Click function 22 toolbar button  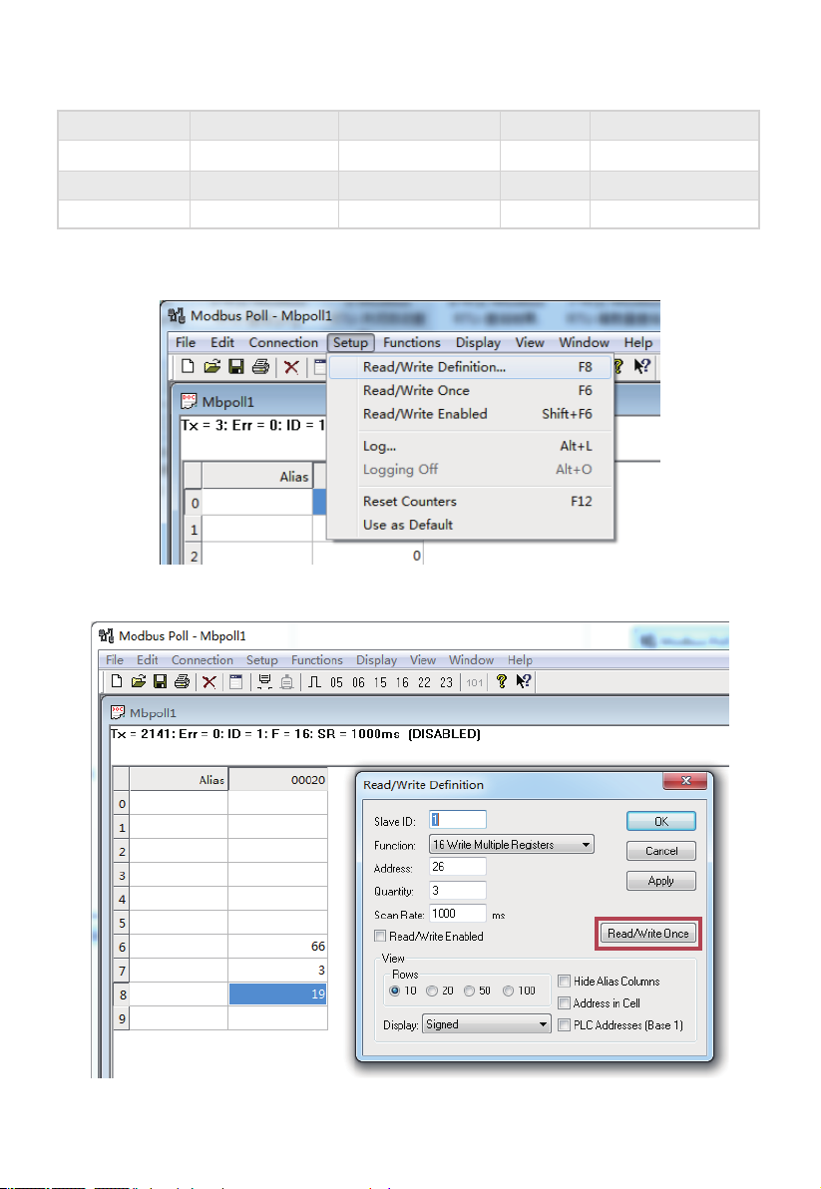425,682
